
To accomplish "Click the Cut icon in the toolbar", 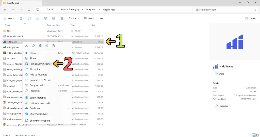I will pos(21,18).
